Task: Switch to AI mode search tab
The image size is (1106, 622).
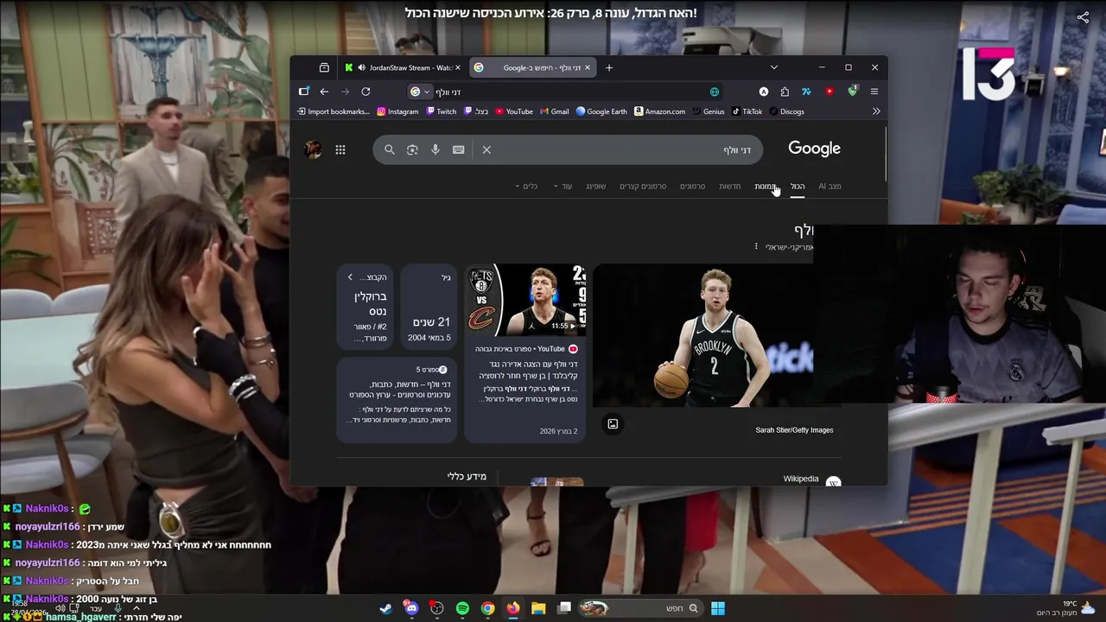Action: pyautogui.click(x=829, y=186)
